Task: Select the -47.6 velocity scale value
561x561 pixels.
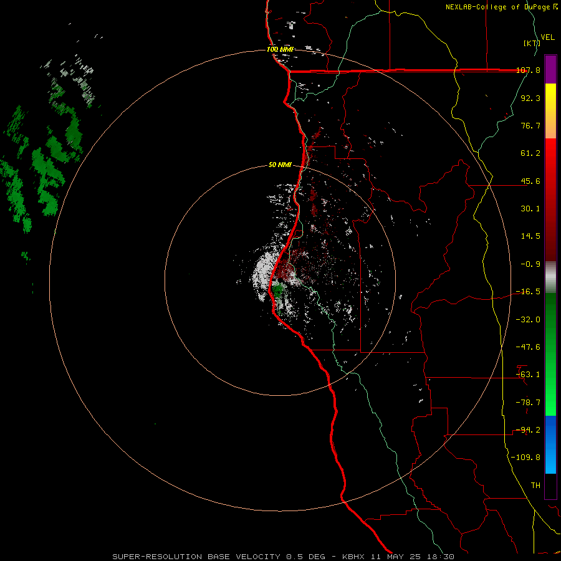Action: pyautogui.click(x=528, y=347)
